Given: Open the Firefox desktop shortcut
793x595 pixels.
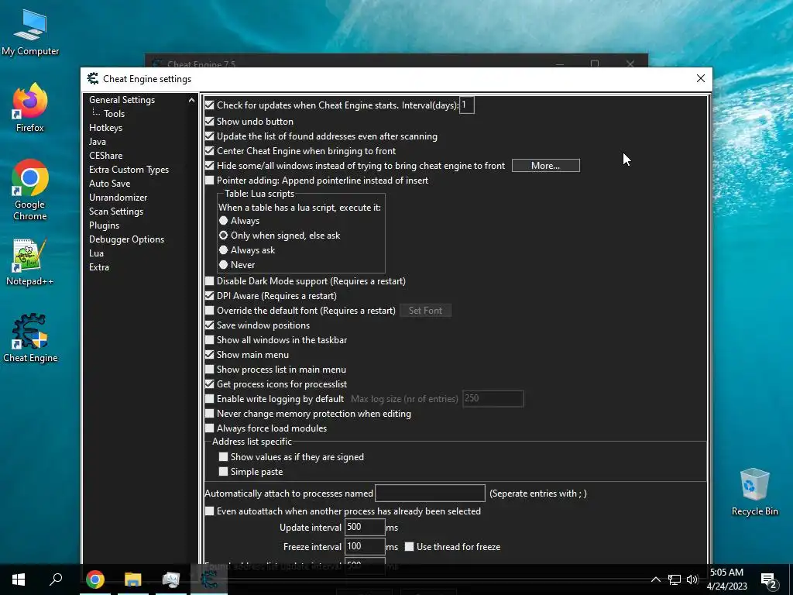Looking at the screenshot, I should 30,108.
